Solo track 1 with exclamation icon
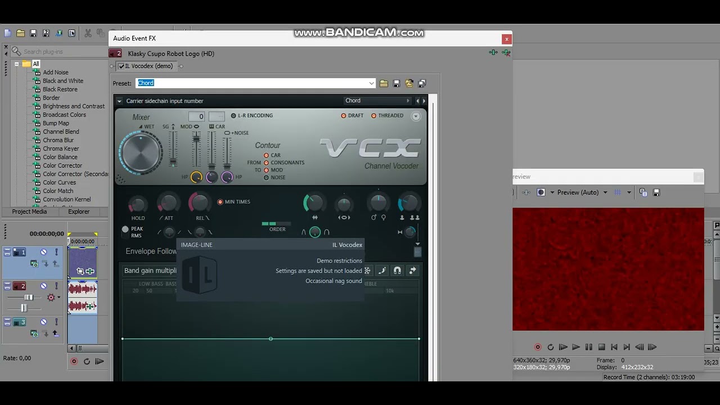 [x=56, y=252]
